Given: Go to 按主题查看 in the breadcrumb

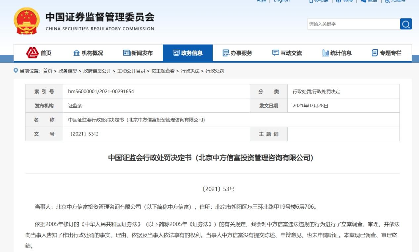Looking at the screenshot, I should (163, 71).
